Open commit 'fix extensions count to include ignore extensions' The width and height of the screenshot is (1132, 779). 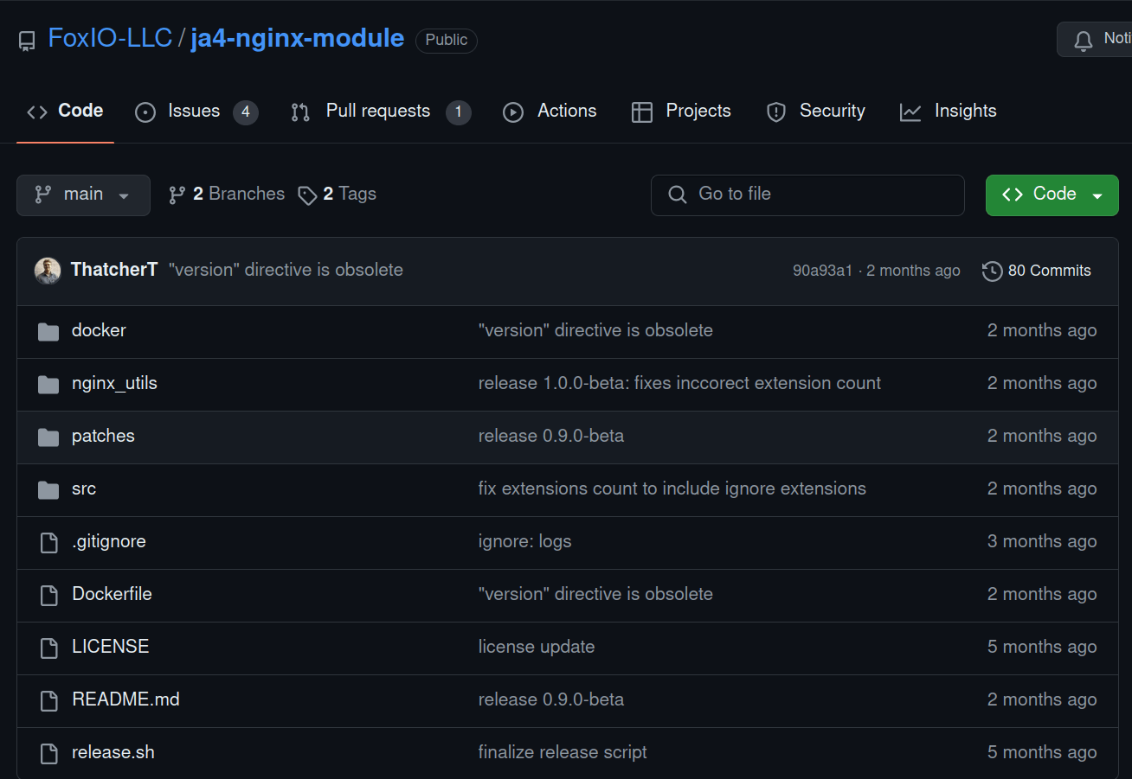[x=672, y=488]
